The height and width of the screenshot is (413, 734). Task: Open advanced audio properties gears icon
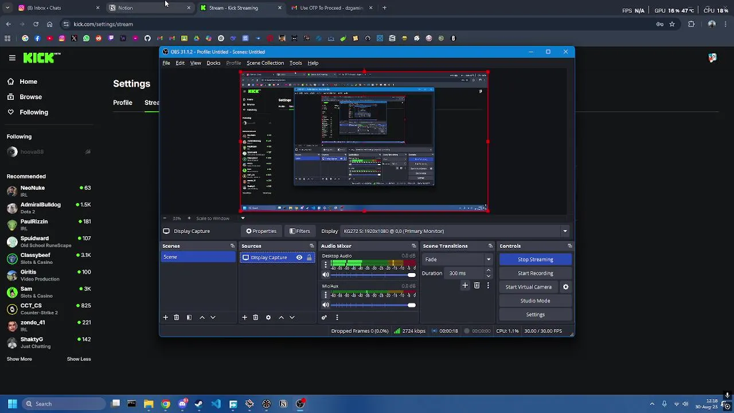click(324, 317)
